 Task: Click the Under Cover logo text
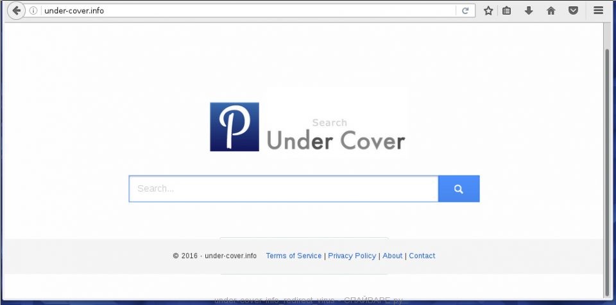coord(336,140)
